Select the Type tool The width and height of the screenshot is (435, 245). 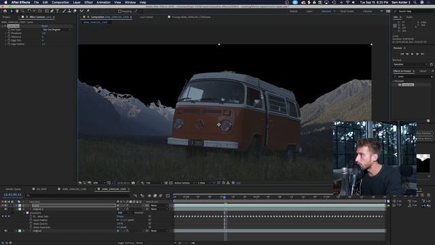[x=57, y=11]
